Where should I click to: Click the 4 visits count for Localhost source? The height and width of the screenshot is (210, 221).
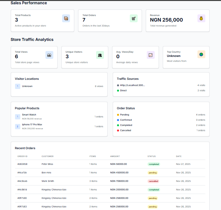[x=201, y=85]
